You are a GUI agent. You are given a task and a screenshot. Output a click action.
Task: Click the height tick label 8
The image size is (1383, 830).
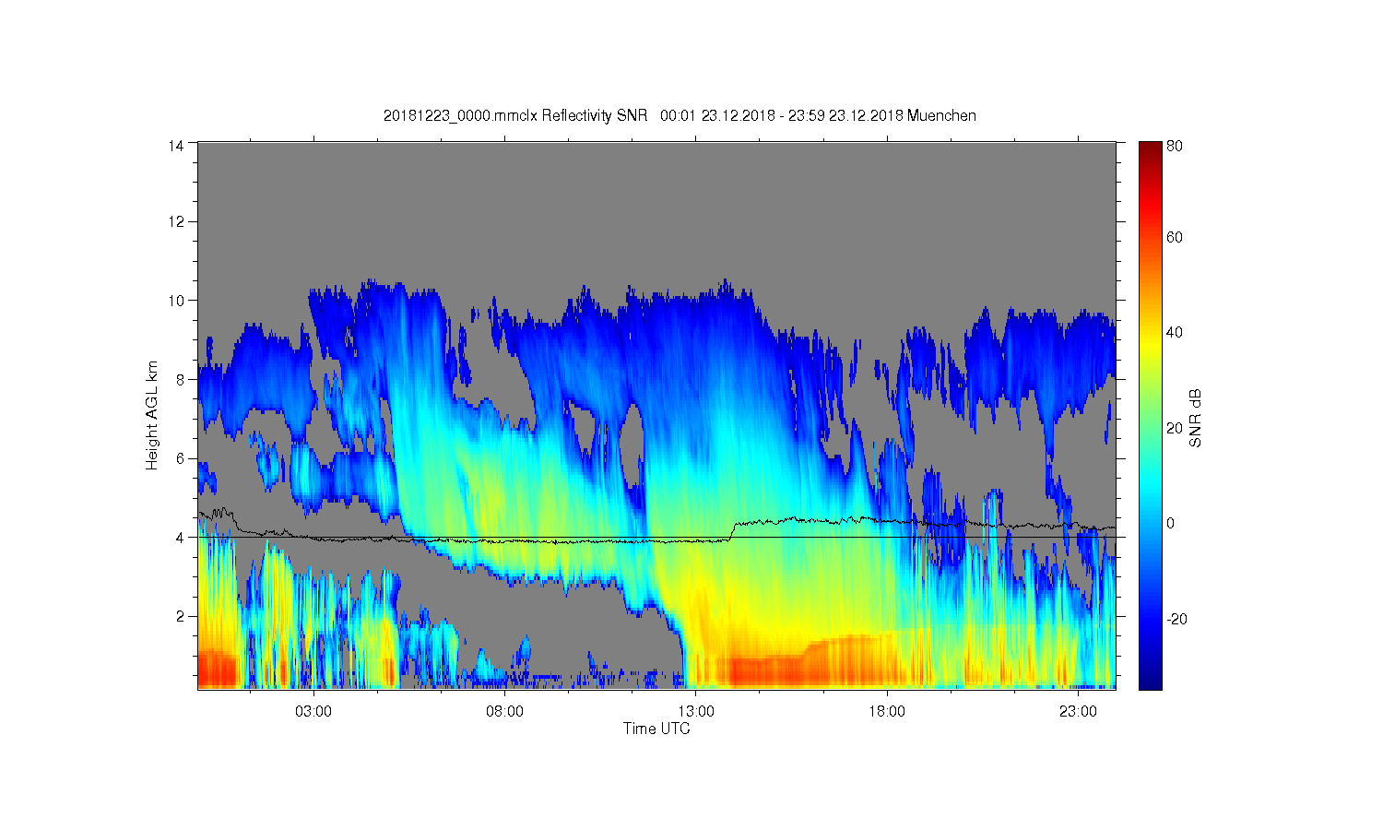[x=180, y=379]
